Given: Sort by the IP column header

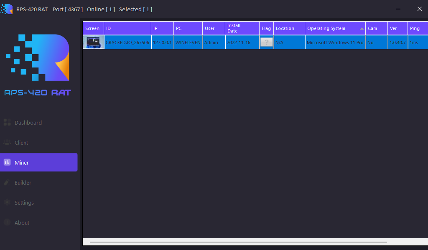Looking at the screenshot, I should click(x=163, y=28).
